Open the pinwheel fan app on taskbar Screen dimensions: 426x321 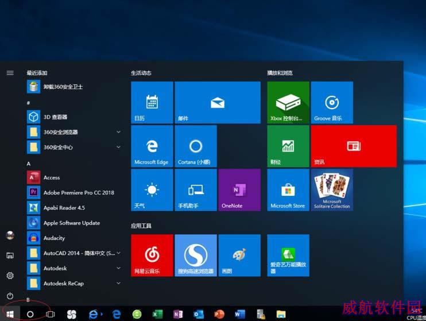coord(72,314)
